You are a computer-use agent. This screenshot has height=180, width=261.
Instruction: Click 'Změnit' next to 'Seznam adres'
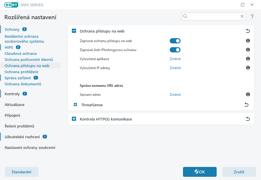pyautogui.click(x=175, y=94)
